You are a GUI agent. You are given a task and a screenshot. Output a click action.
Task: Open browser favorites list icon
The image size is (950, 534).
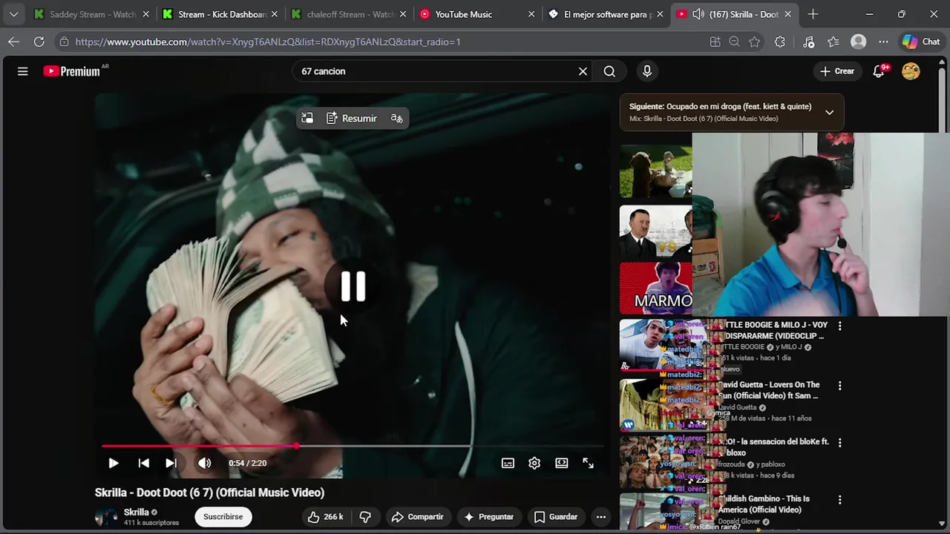[833, 42]
